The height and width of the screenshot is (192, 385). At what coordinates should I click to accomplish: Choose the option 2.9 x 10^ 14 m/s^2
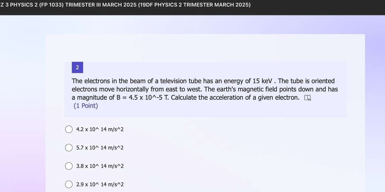69,184
